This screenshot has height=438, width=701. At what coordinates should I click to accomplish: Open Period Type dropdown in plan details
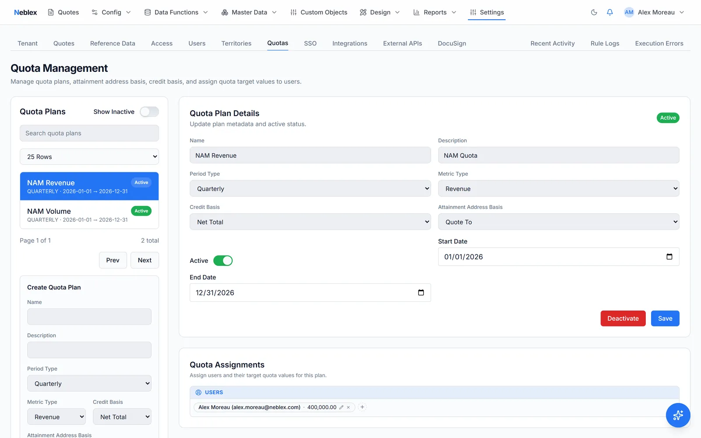[x=310, y=189]
